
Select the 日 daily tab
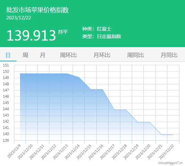(x=8, y=55)
